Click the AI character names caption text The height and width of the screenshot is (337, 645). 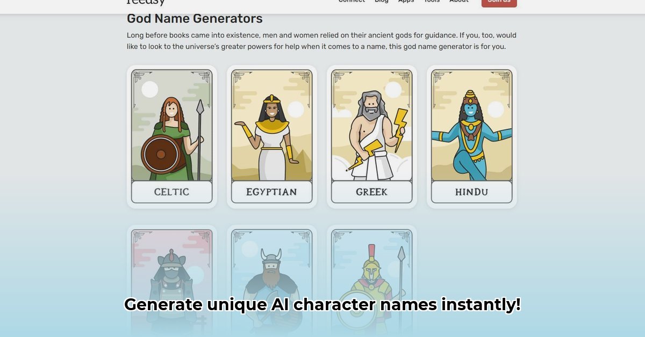pyautogui.click(x=322, y=304)
